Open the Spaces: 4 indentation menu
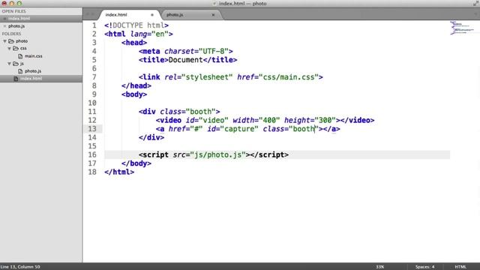Viewport: 480px width, 270px height. (424, 267)
